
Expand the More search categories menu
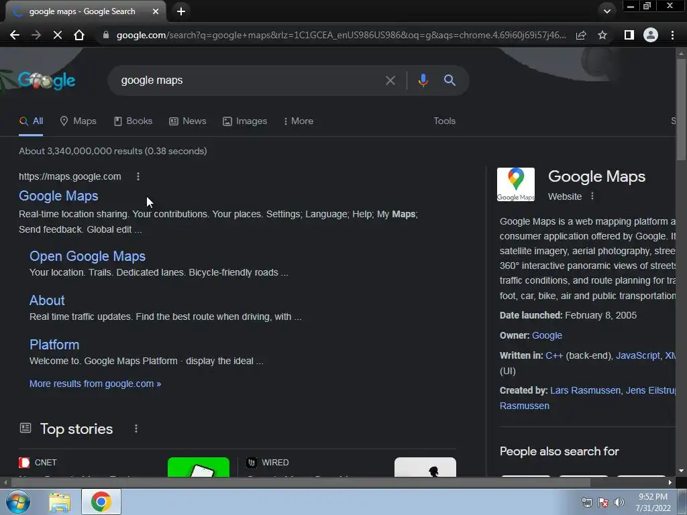point(299,121)
